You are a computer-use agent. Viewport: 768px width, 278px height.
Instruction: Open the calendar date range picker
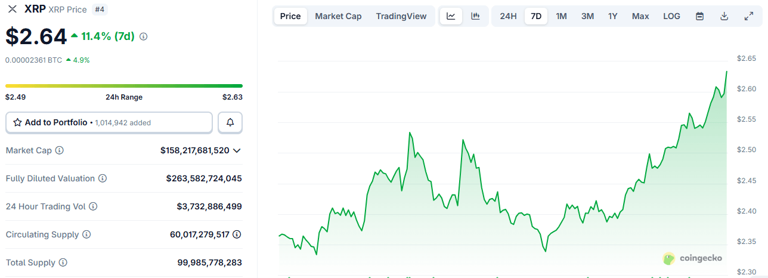click(x=700, y=16)
